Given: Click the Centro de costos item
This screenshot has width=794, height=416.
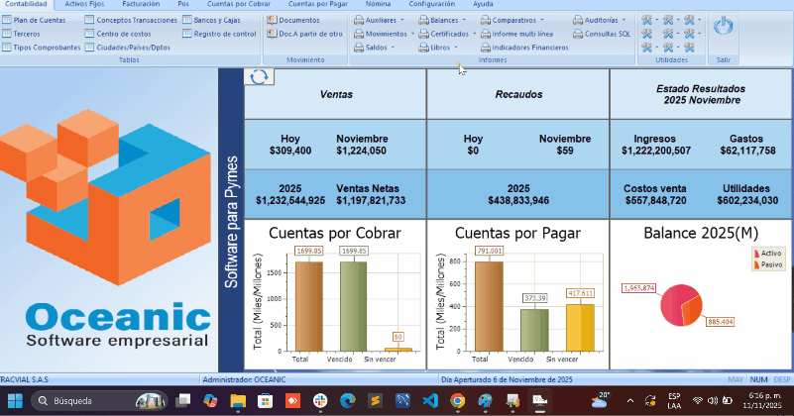Looking at the screenshot, I should tap(123, 33).
